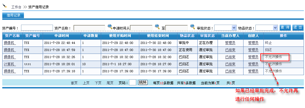
Task: Open date picker icon after 申请时间从 field
Action: click(157, 26)
